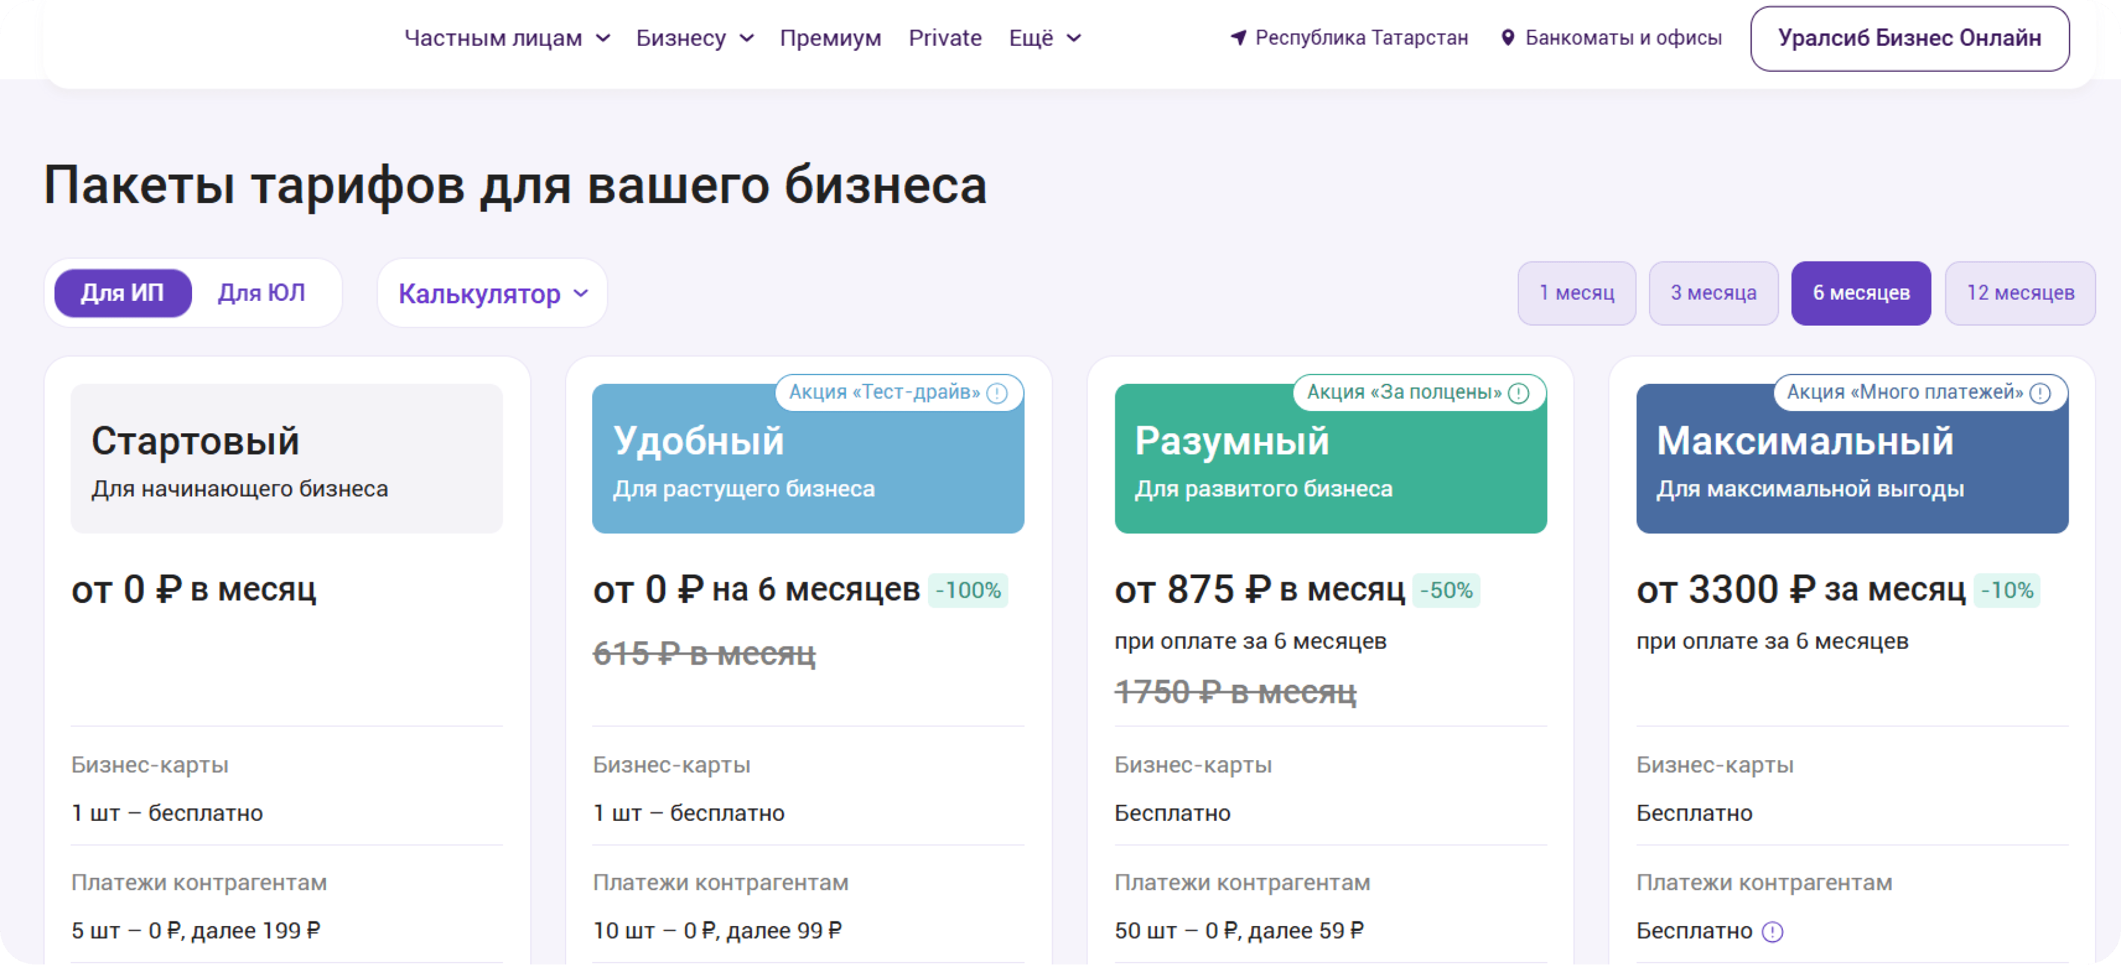This screenshot has width=2121, height=965.
Task: Click the Стартовый tariff card header
Action: 286,458
